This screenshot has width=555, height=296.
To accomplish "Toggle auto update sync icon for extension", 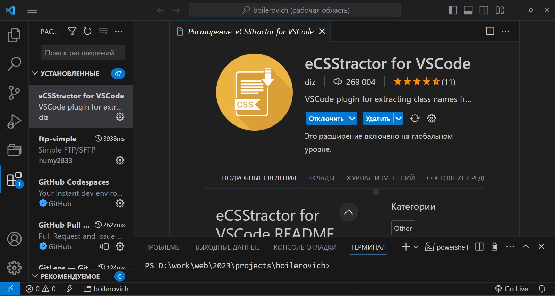I will (415, 119).
